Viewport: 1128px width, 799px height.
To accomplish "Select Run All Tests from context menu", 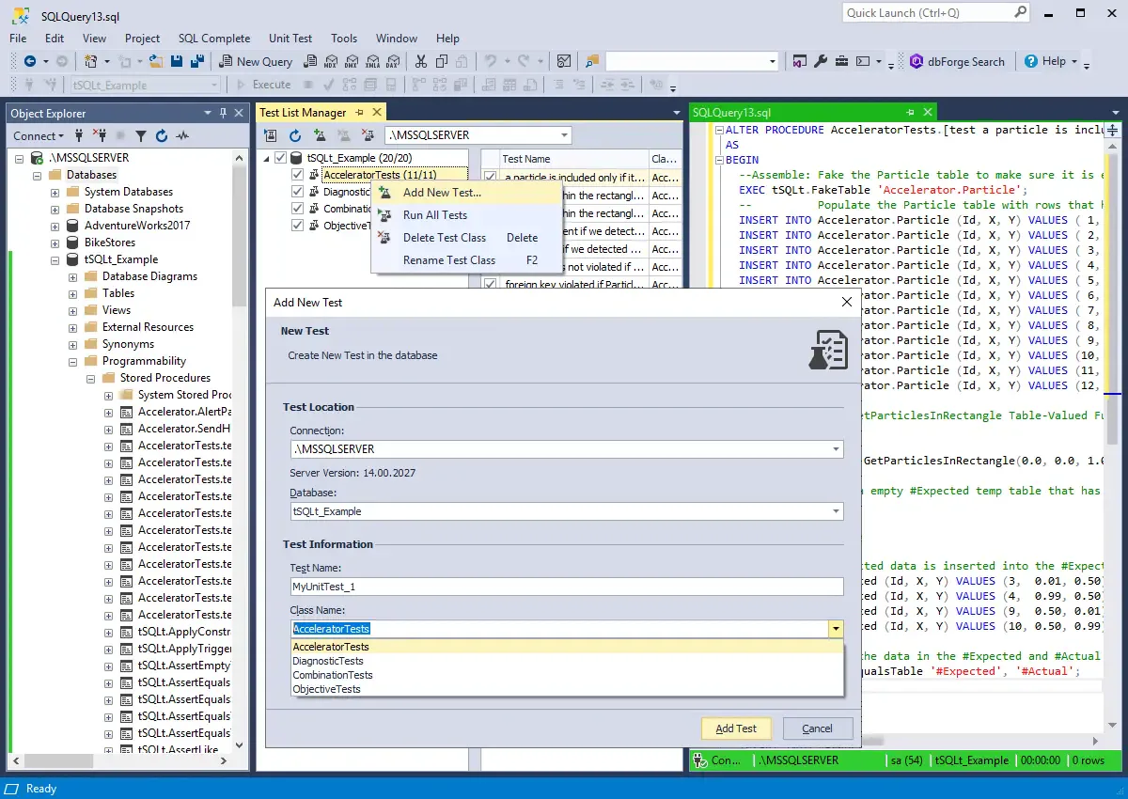I will (x=467, y=215).
